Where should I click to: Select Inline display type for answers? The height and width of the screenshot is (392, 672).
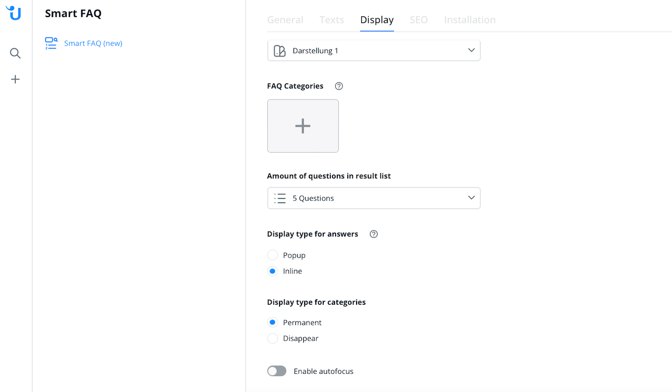(273, 271)
